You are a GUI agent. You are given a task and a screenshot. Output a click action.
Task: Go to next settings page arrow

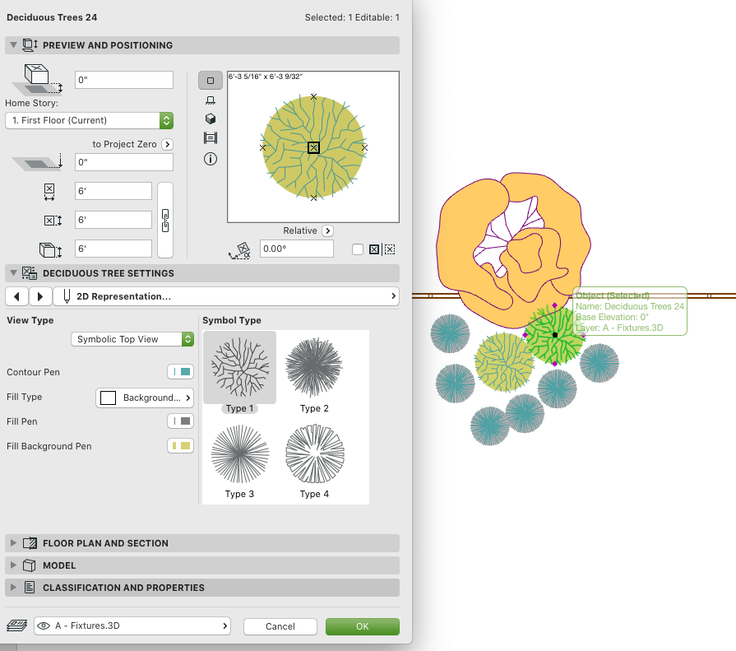(x=40, y=296)
